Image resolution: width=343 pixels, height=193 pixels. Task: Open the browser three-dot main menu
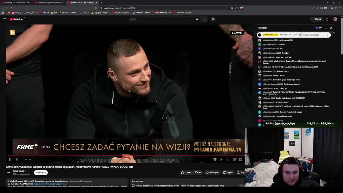340,8
